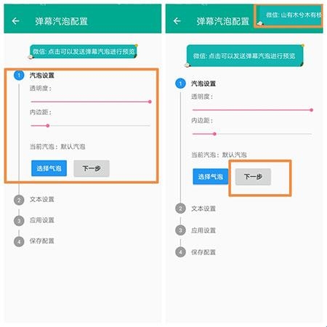327x327 pixels.
Task: Click step 4 circle icon in right screen
Action: point(180,252)
